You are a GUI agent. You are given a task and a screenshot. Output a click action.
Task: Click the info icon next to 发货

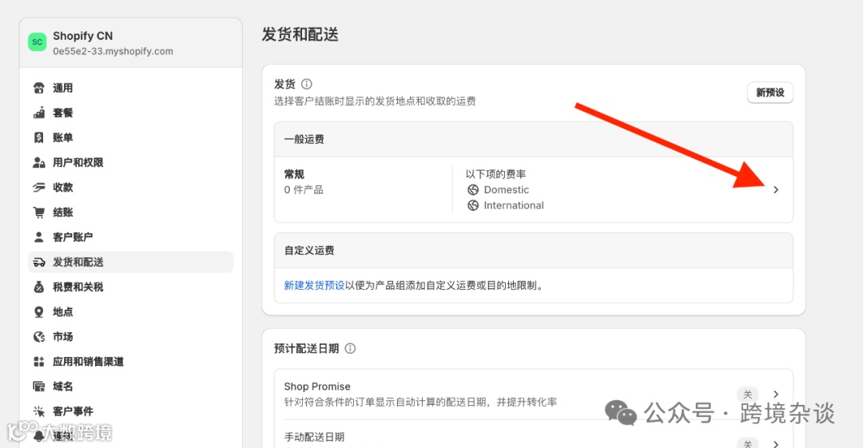(x=307, y=84)
